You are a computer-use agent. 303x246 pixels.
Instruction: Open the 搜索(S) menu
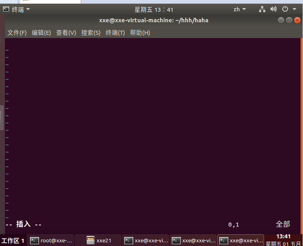[x=91, y=33]
